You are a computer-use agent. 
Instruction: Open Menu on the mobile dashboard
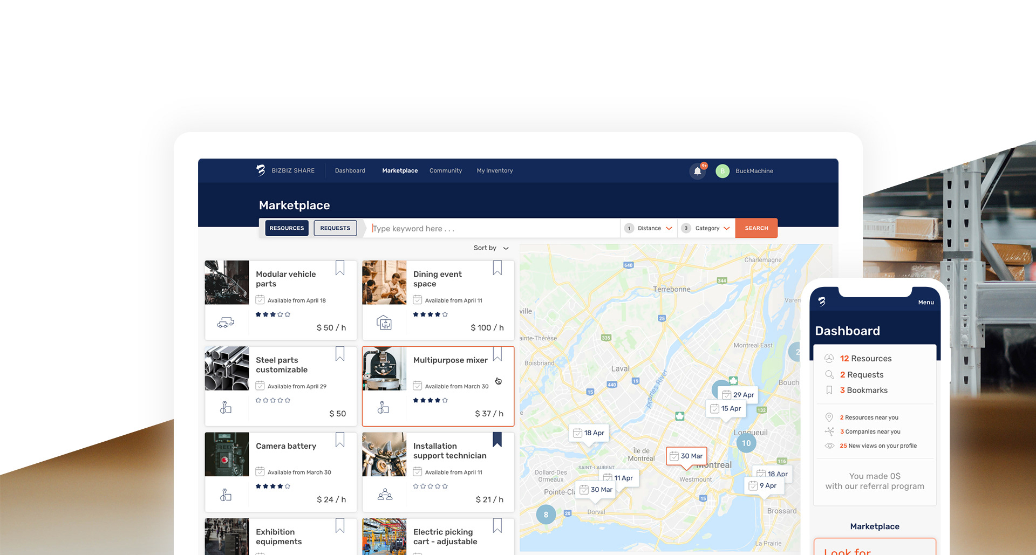pyautogui.click(x=926, y=303)
